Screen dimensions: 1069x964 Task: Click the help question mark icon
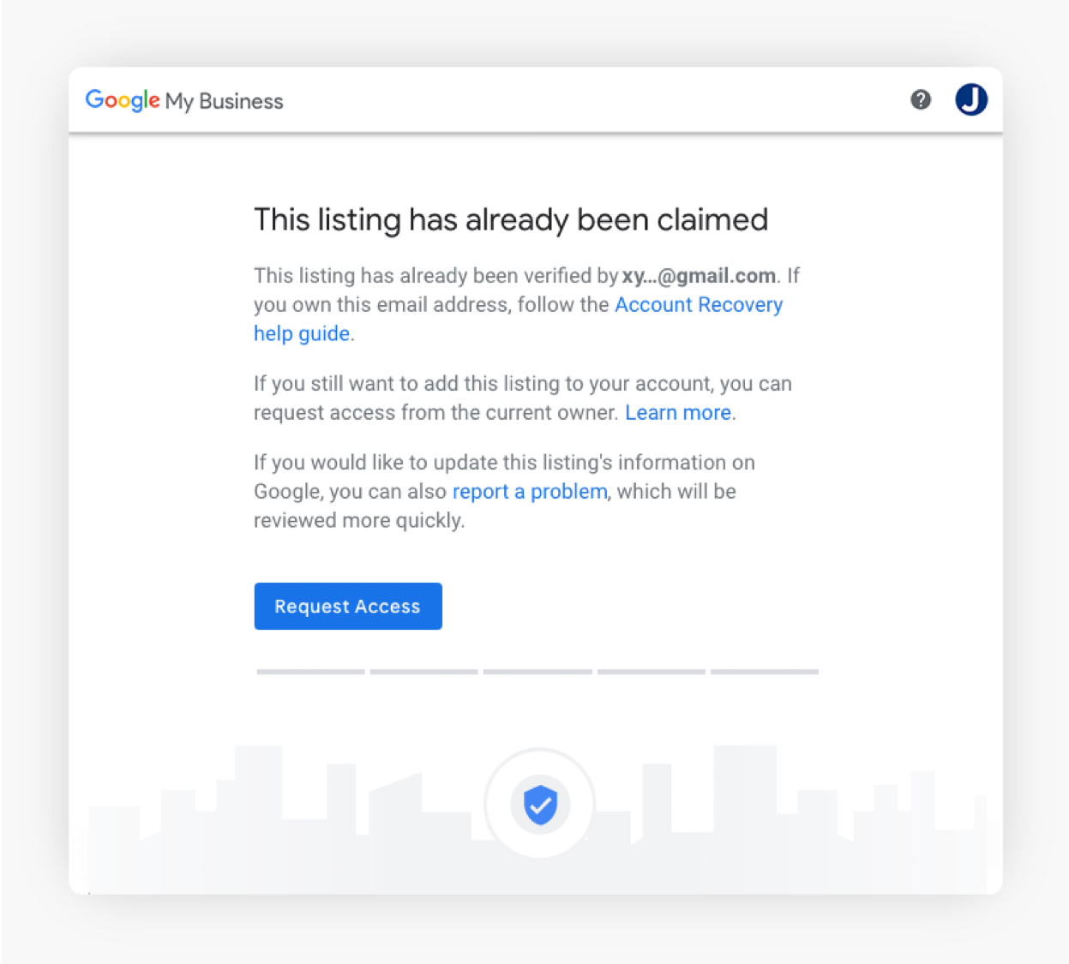point(921,100)
